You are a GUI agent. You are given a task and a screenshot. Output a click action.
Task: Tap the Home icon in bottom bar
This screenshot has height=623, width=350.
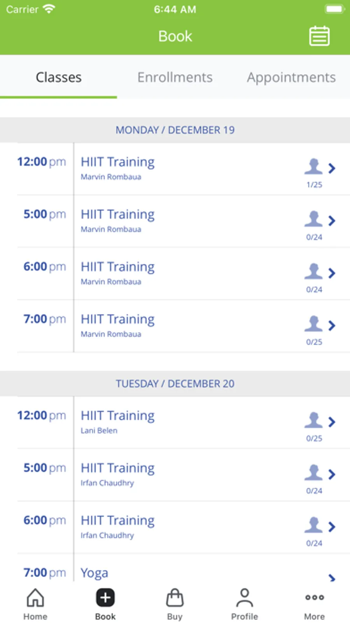(x=35, y=598)
